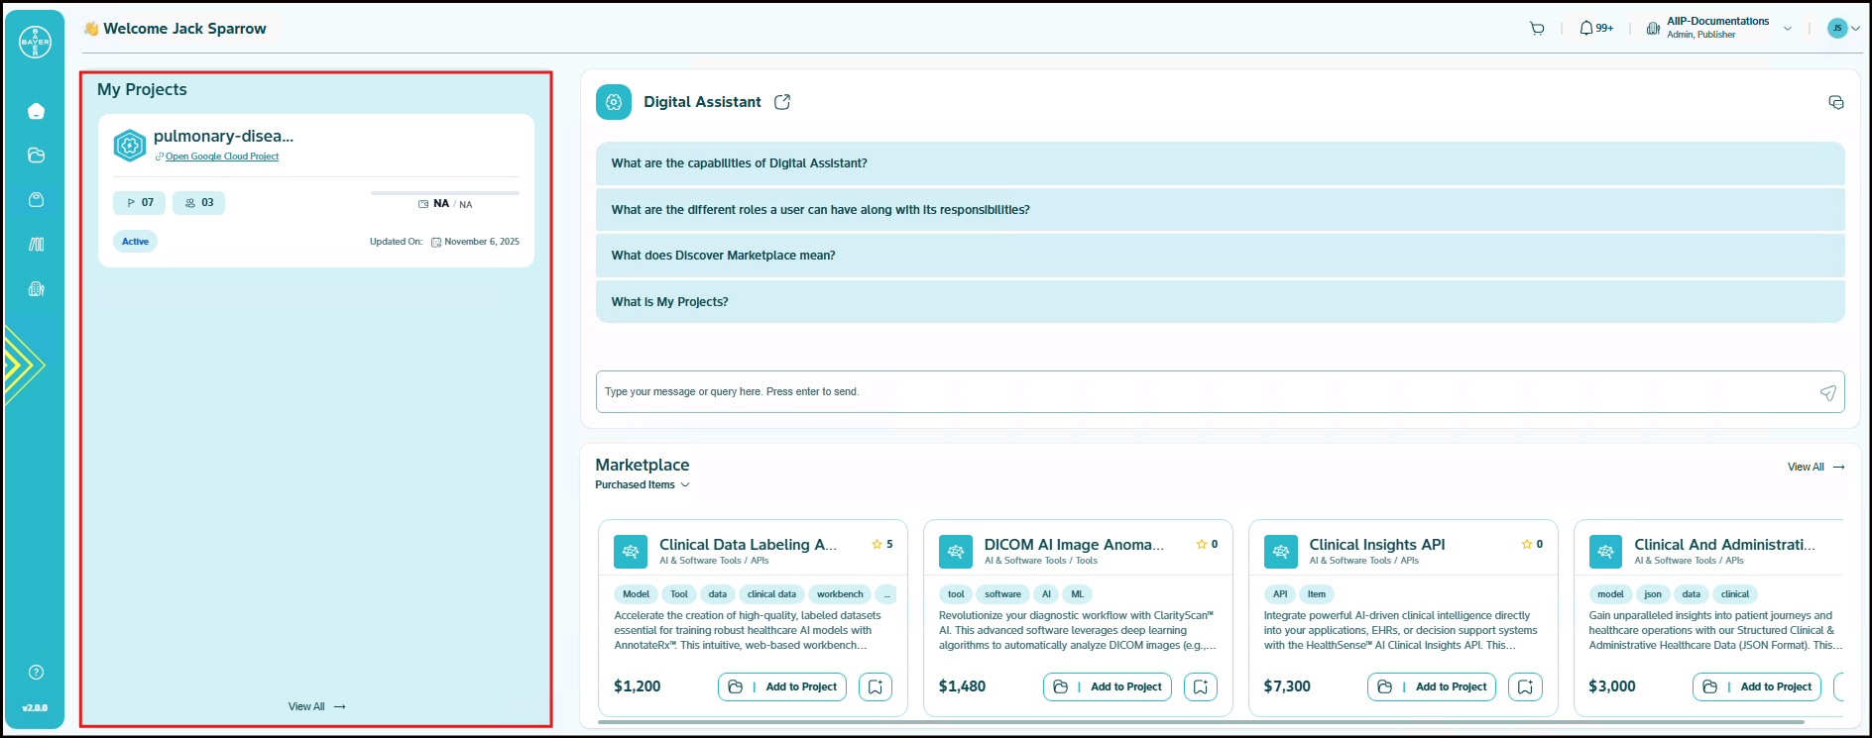Bookmark the Clinical Insights API item
This screenshot has width=1872, height=738.
click(x=1525, y=686)
